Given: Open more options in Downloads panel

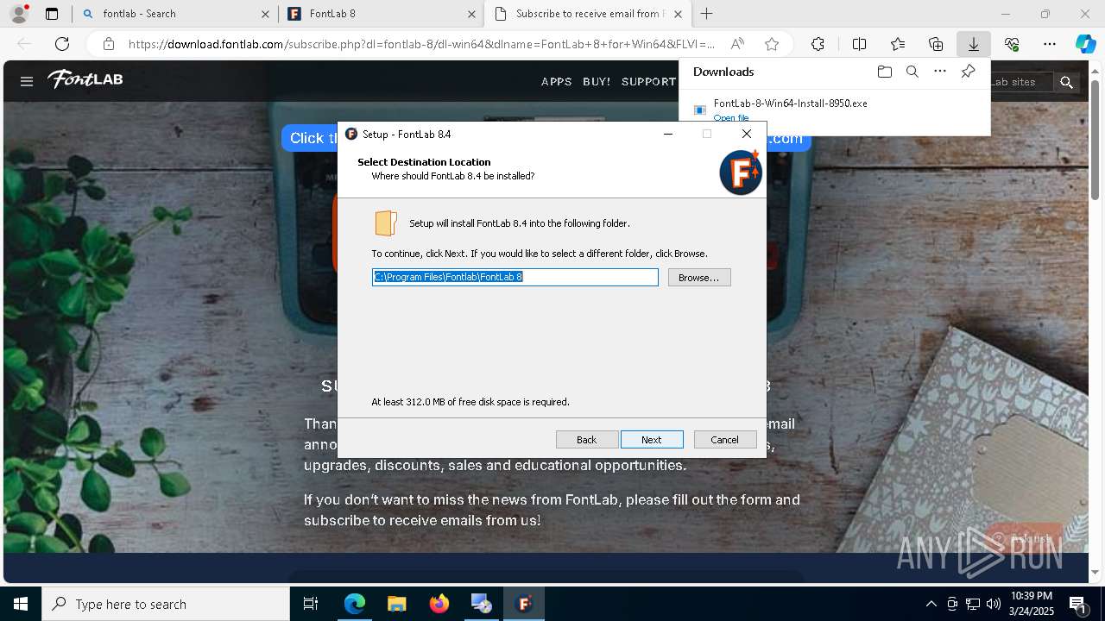Looking at the screenshot, I should point(940,72).
